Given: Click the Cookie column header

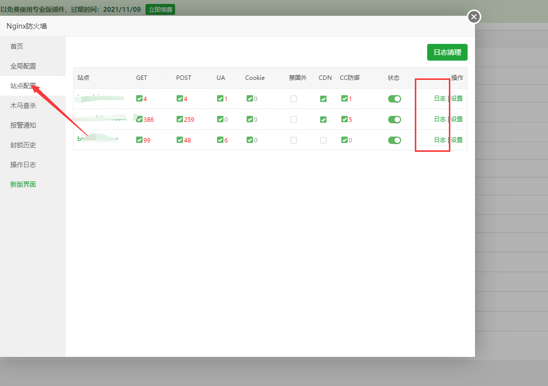Looking at the screenshot, I should [x=255, y=77].
